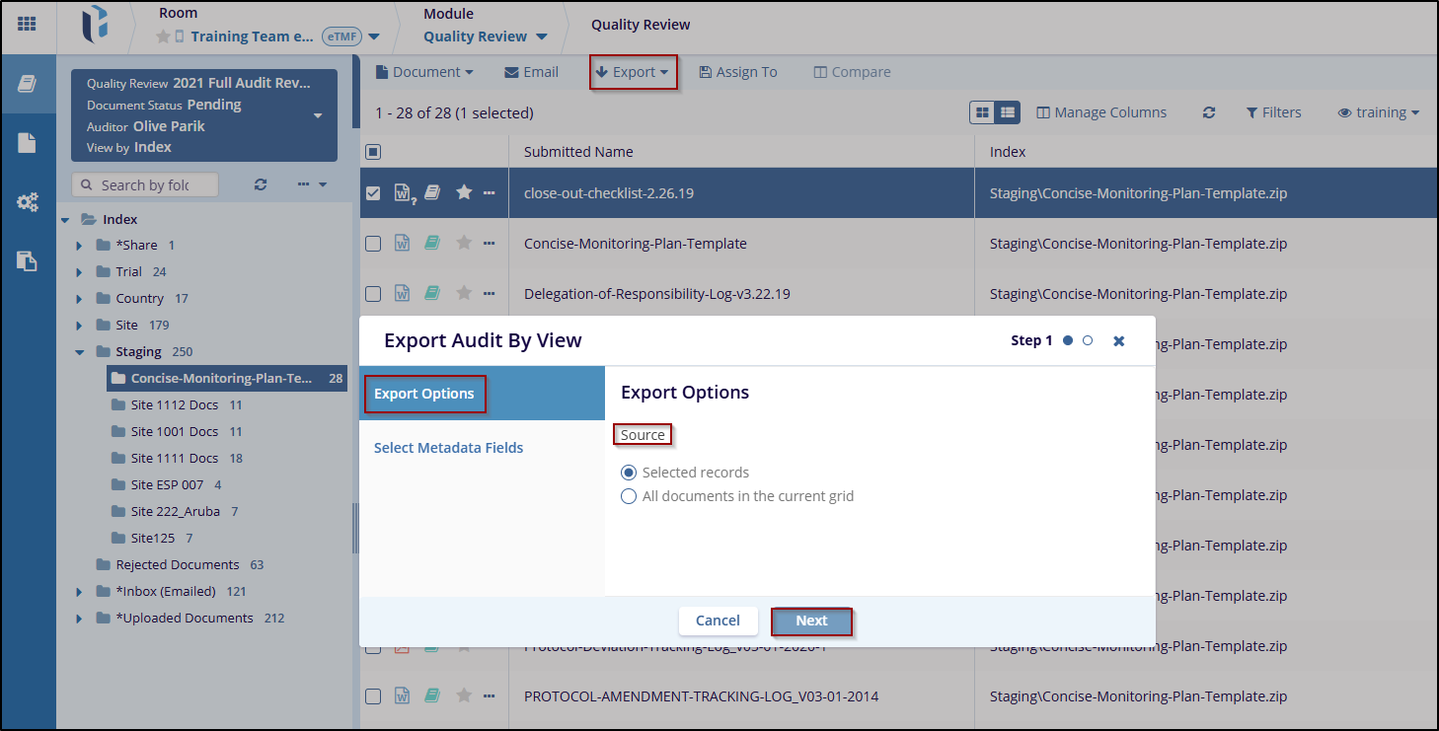Switch to Select Metadata Fields tab

click(448, 448)
